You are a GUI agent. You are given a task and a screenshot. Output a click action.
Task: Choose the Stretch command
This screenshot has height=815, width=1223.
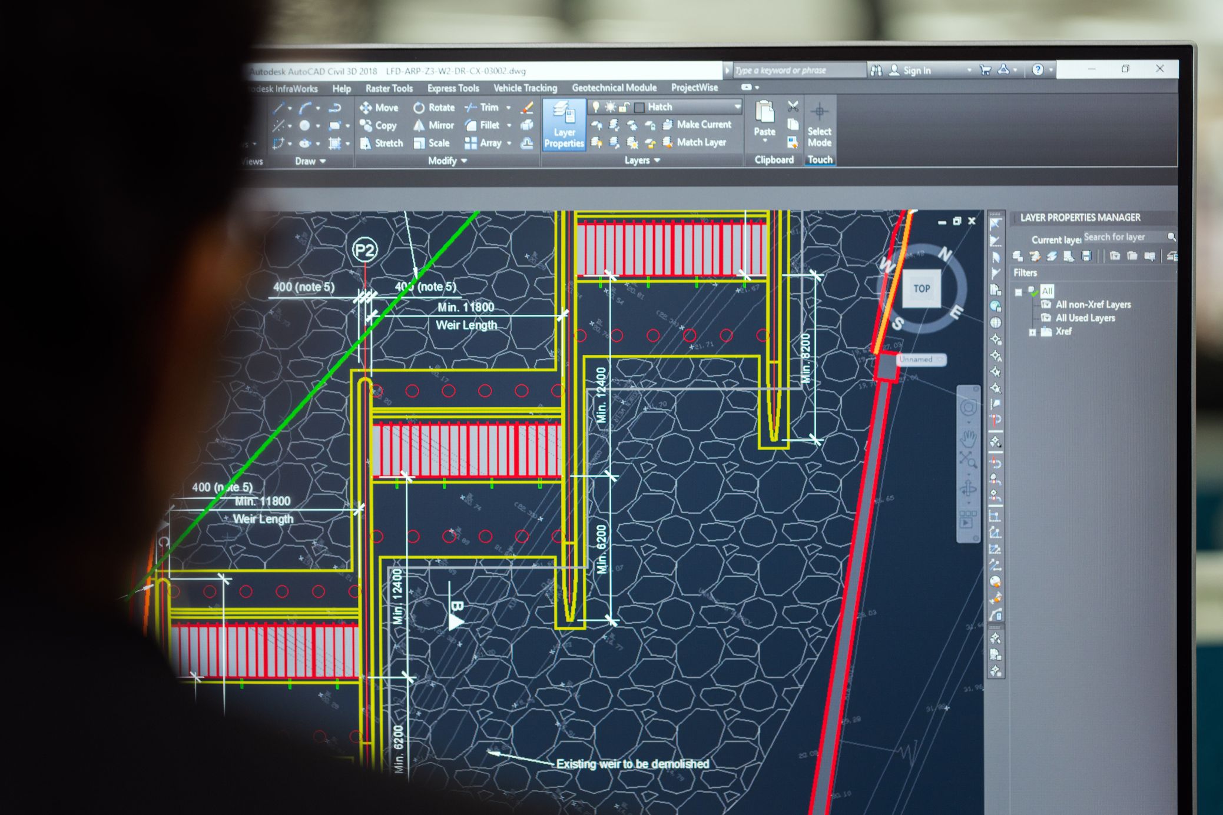click(x=382, y=143)
